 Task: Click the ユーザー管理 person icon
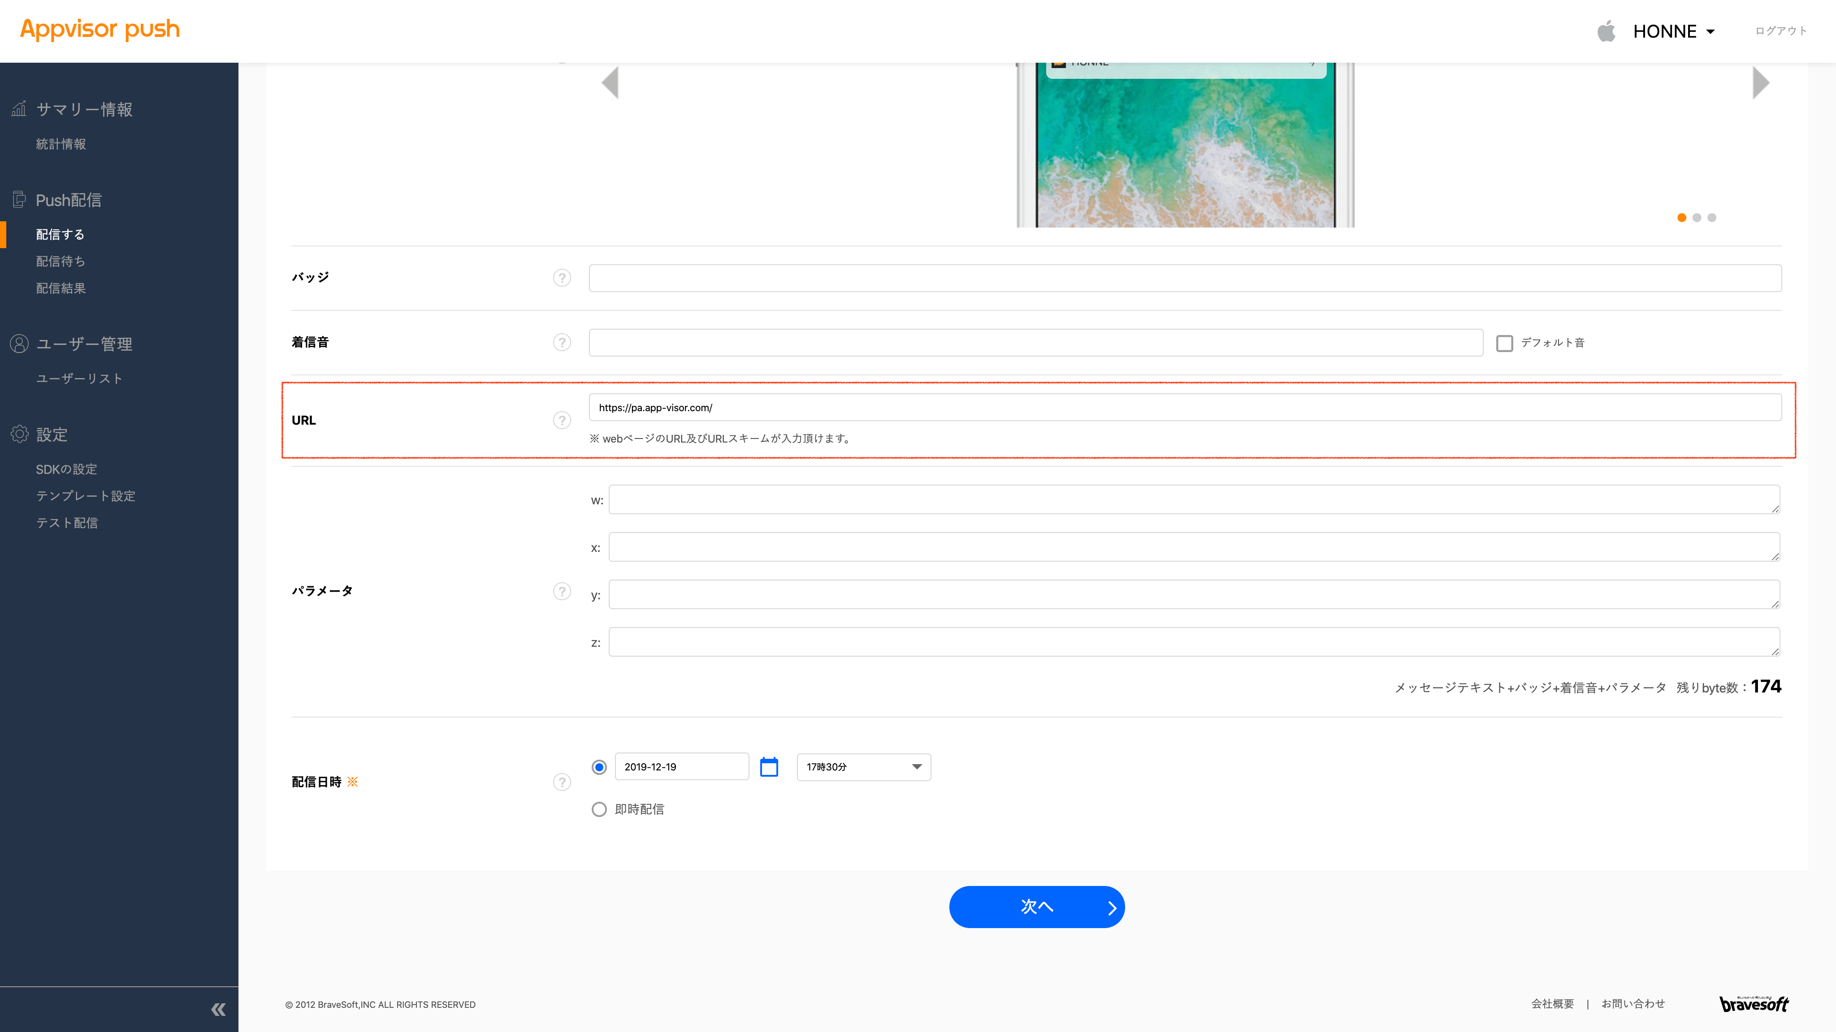point(19,343)
